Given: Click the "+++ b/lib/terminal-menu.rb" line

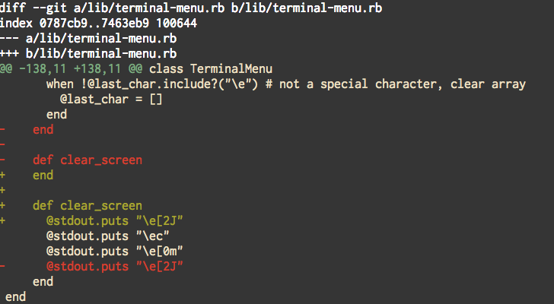Looking at the screenshot, I should point(91,53).
